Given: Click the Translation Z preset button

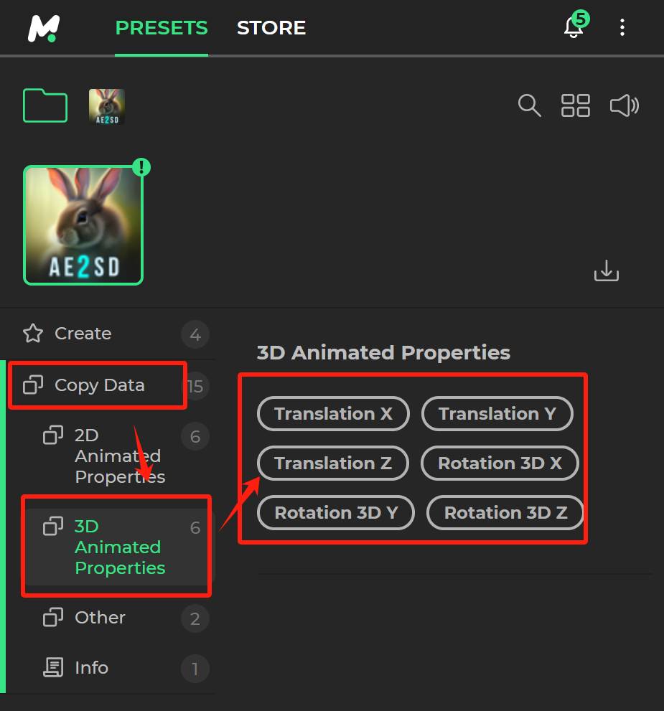Looking at the screenshot, I should (333, 463).
